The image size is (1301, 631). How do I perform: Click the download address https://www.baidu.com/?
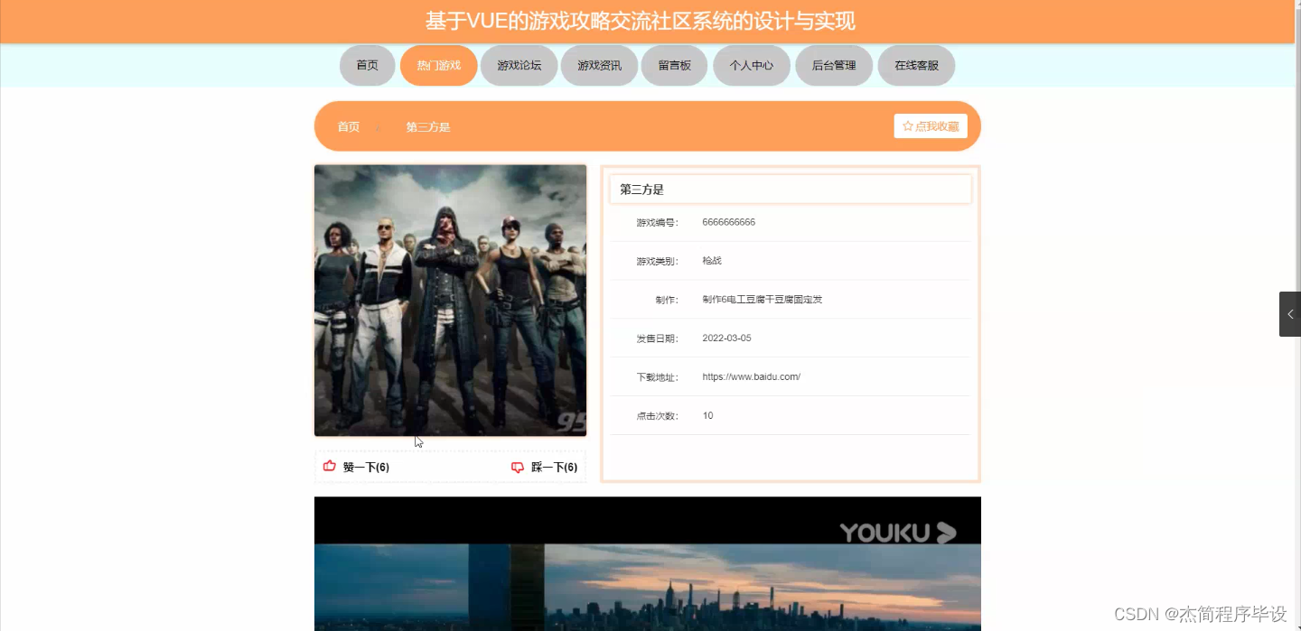pos(751,376)
